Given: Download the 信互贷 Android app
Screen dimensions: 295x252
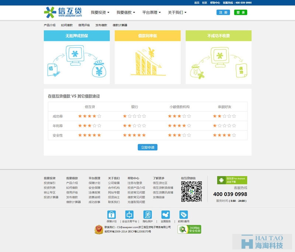Looking at the screenshot, I should (x=232, y=180).
